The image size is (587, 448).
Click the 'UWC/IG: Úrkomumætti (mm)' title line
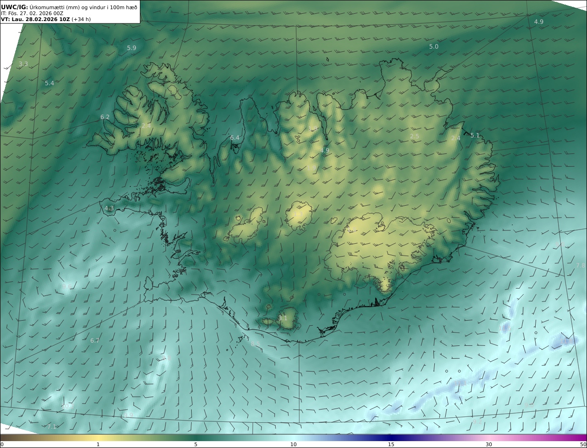[69, 7]
